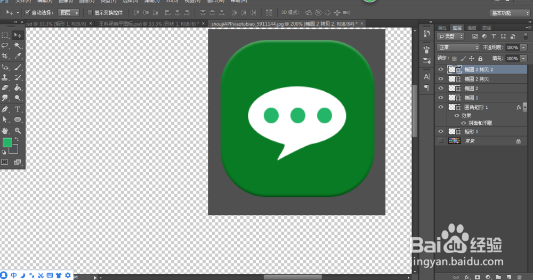Swap foreground and background colors

[17, 140]
